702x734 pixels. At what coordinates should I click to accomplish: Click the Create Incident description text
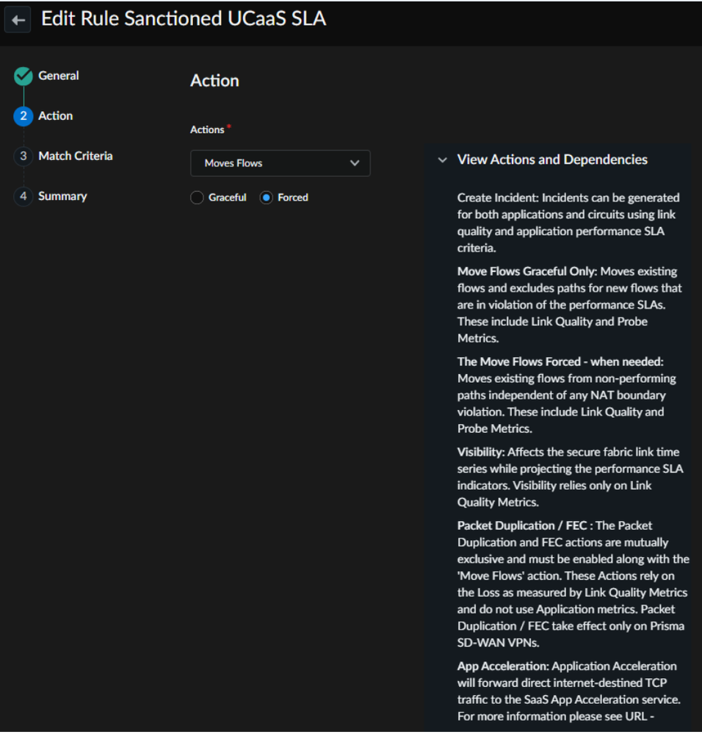point(568,223)
